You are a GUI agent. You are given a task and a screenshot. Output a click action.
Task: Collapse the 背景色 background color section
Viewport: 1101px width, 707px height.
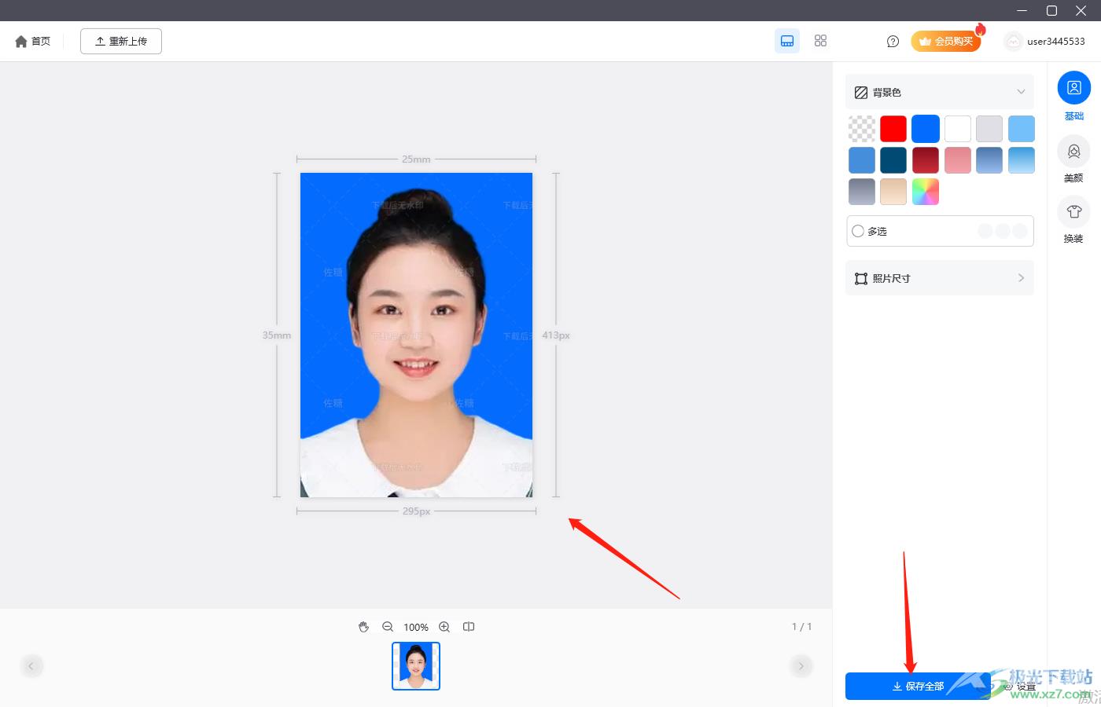(1021, 92)
